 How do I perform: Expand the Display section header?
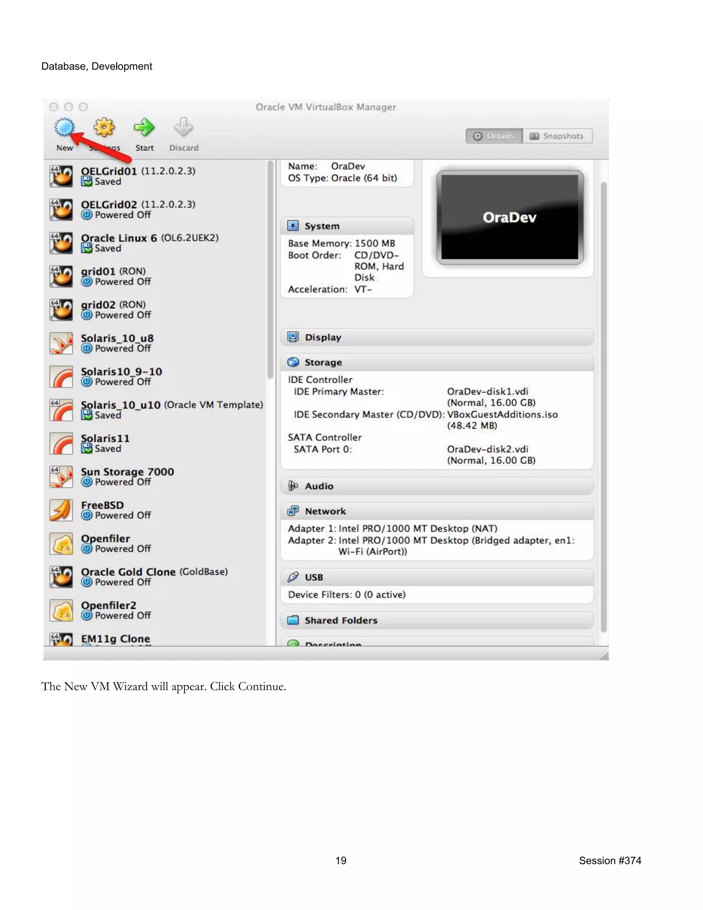(x=437, y=337)
